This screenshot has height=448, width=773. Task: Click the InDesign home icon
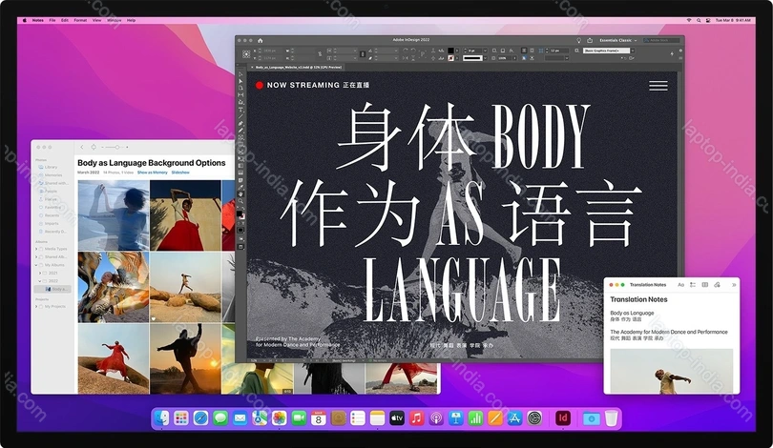click(x=261, y=41)
